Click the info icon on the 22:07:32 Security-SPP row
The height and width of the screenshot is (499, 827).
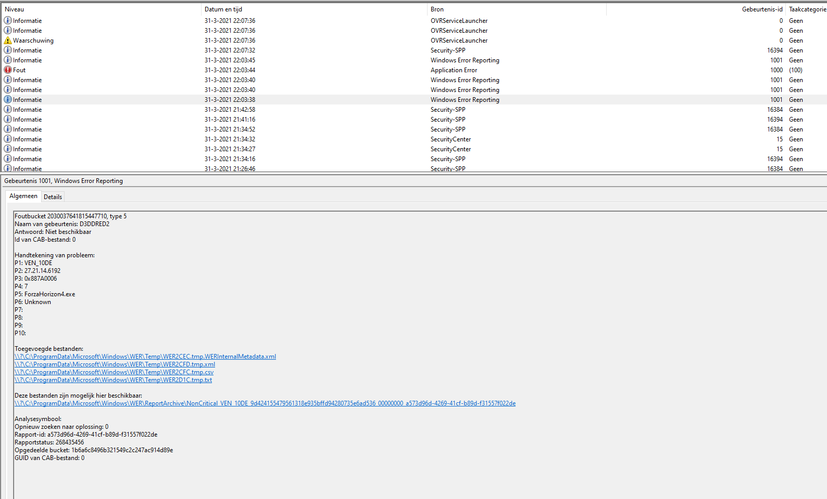click(x=8, y=50)
